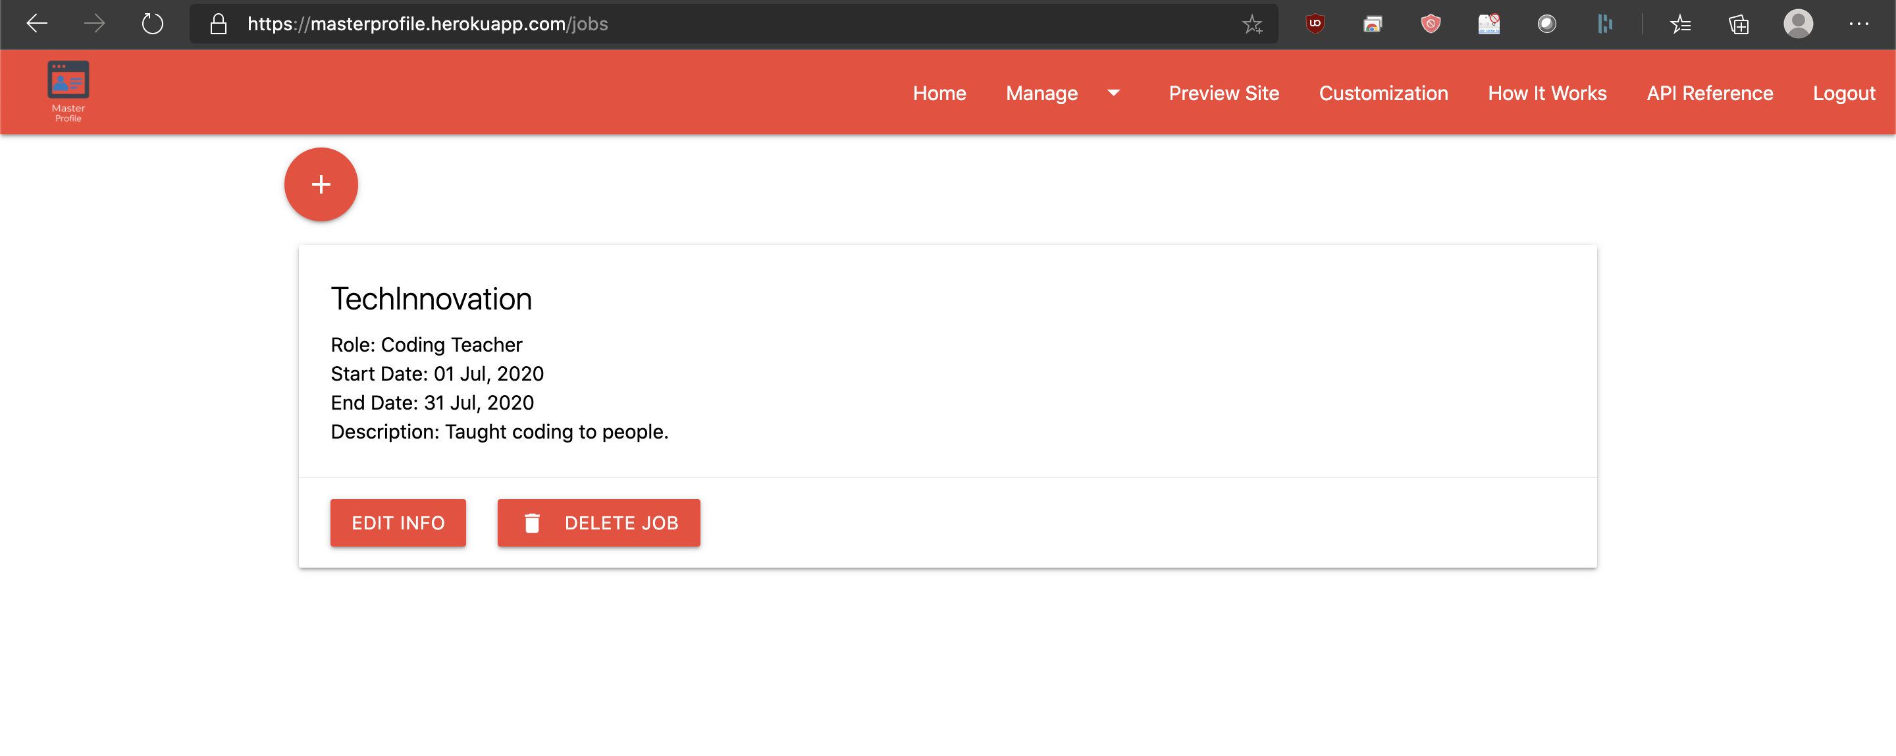The height and width of the screenshot is (756, 1896).
Task: Expand the Manage dropdown arrow
Action: [1113, 93]
